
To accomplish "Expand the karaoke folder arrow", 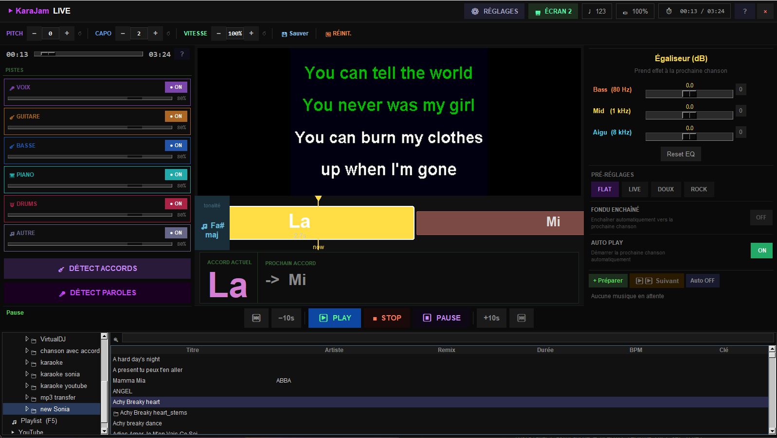I will pyautogui.click(x=27, y=362).
